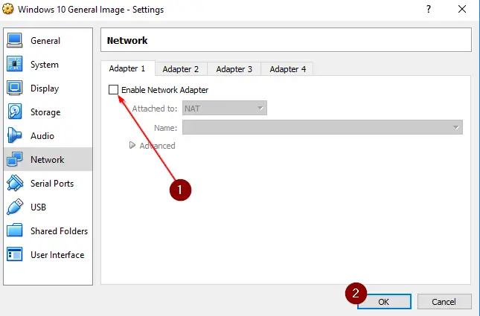
Task: Click the General monitor icon in sidebar
Action: point(14,40)
